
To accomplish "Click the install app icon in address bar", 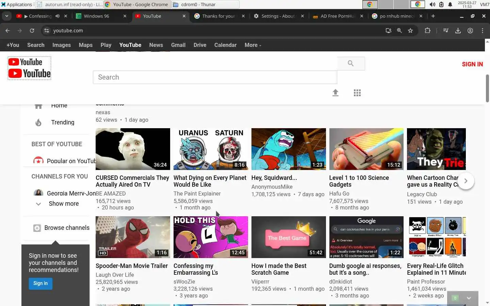I will tap(388, 31).
